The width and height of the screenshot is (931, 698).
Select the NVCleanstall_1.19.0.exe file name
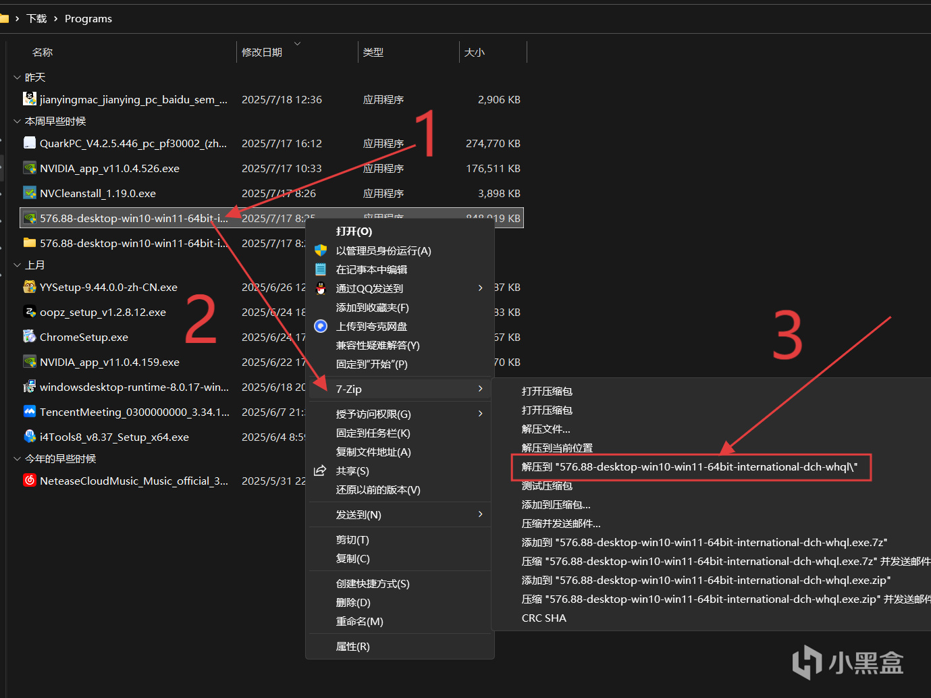pyautogui.click(x=98, y=193)
